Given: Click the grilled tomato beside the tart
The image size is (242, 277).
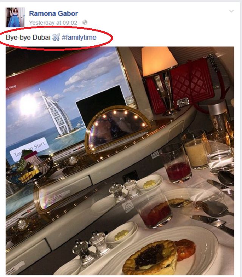Looking at the screenshot, I should [186, 250].
